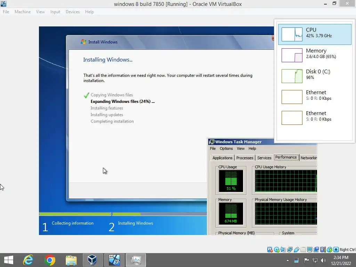Click the volume speaker tray icon
The width and height of the screenshot is (356, 267).
click(323, 260)
